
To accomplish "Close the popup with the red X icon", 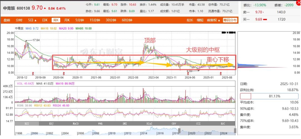I will pos(299,3).
